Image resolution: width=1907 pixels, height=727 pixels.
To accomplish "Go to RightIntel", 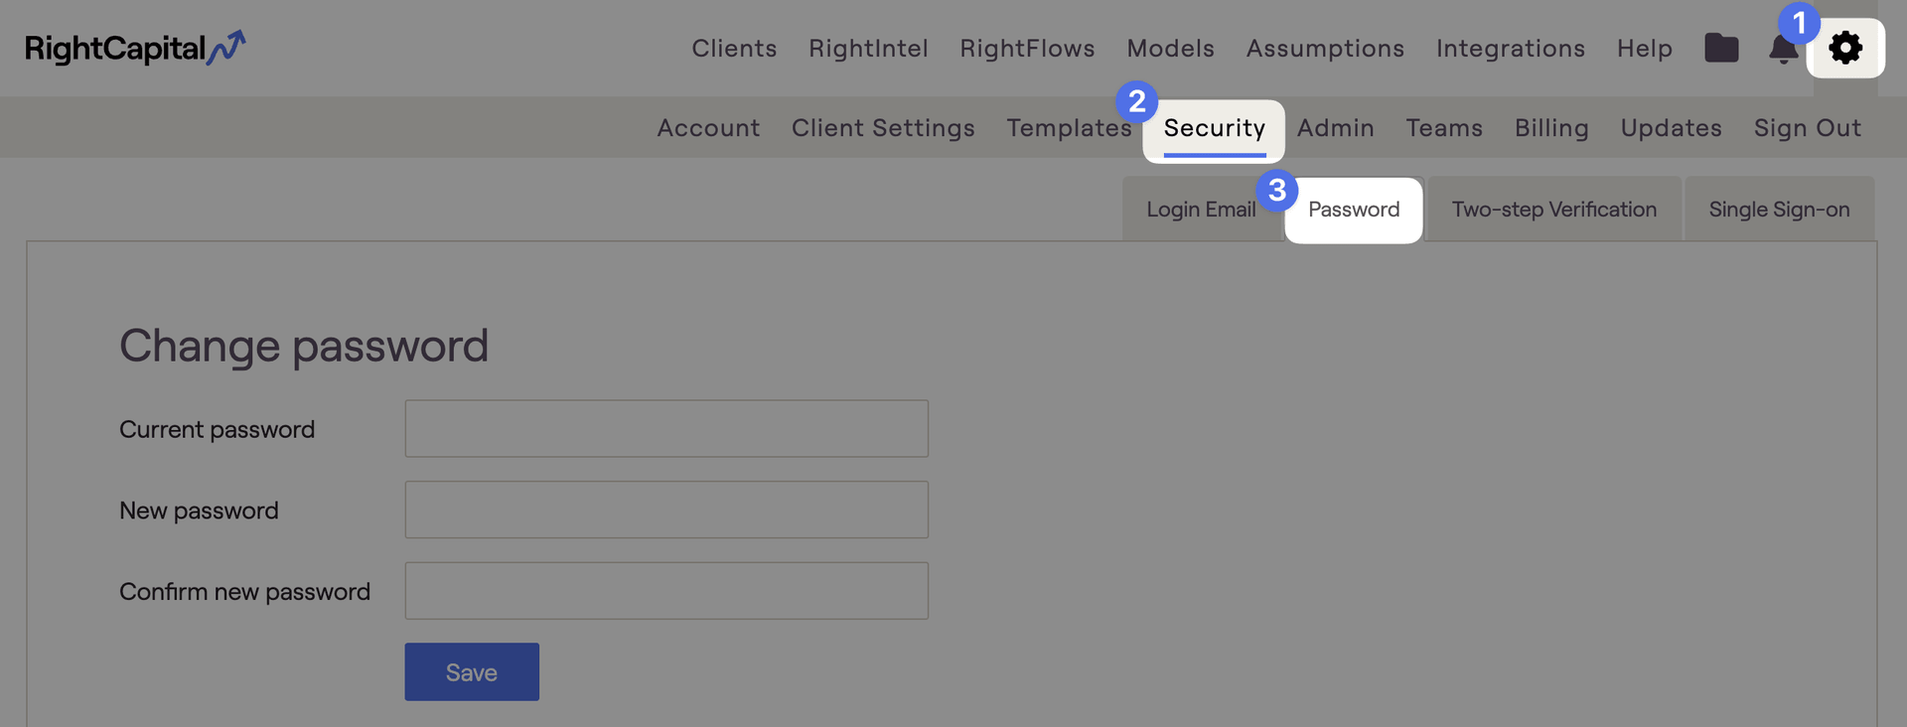I will point(868,48).
